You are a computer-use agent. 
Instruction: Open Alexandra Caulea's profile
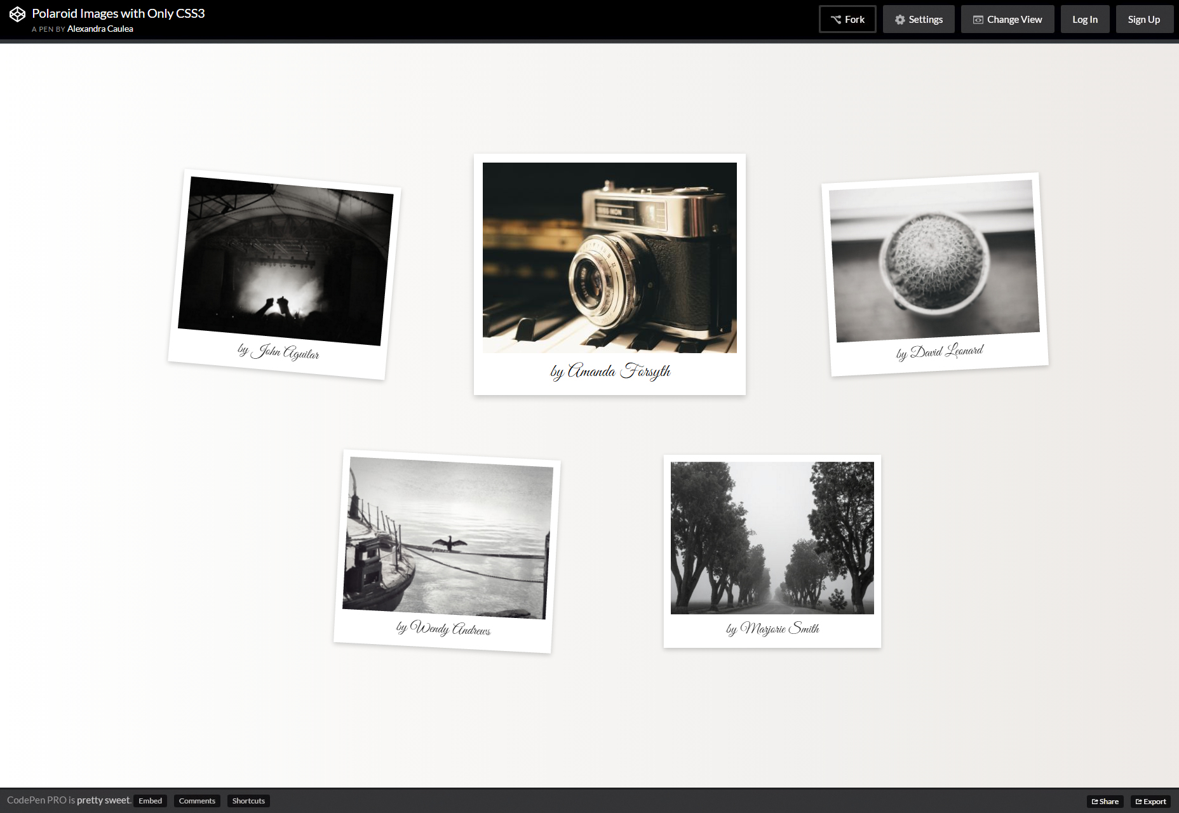click(x=99, y=29)
